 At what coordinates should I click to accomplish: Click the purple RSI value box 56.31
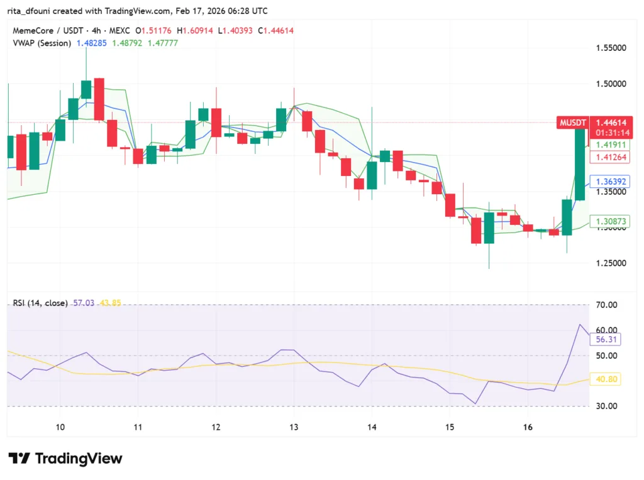coord(604,339)
